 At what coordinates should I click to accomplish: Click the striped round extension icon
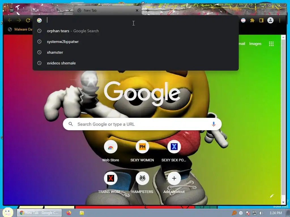click(243, 20)
